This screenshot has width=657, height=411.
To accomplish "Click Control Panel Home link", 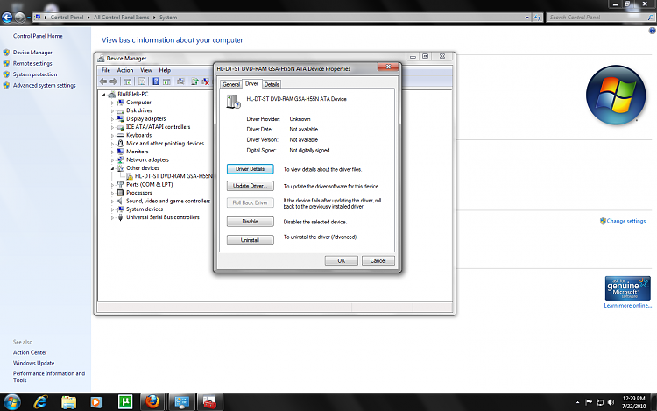I will (38, 36).
